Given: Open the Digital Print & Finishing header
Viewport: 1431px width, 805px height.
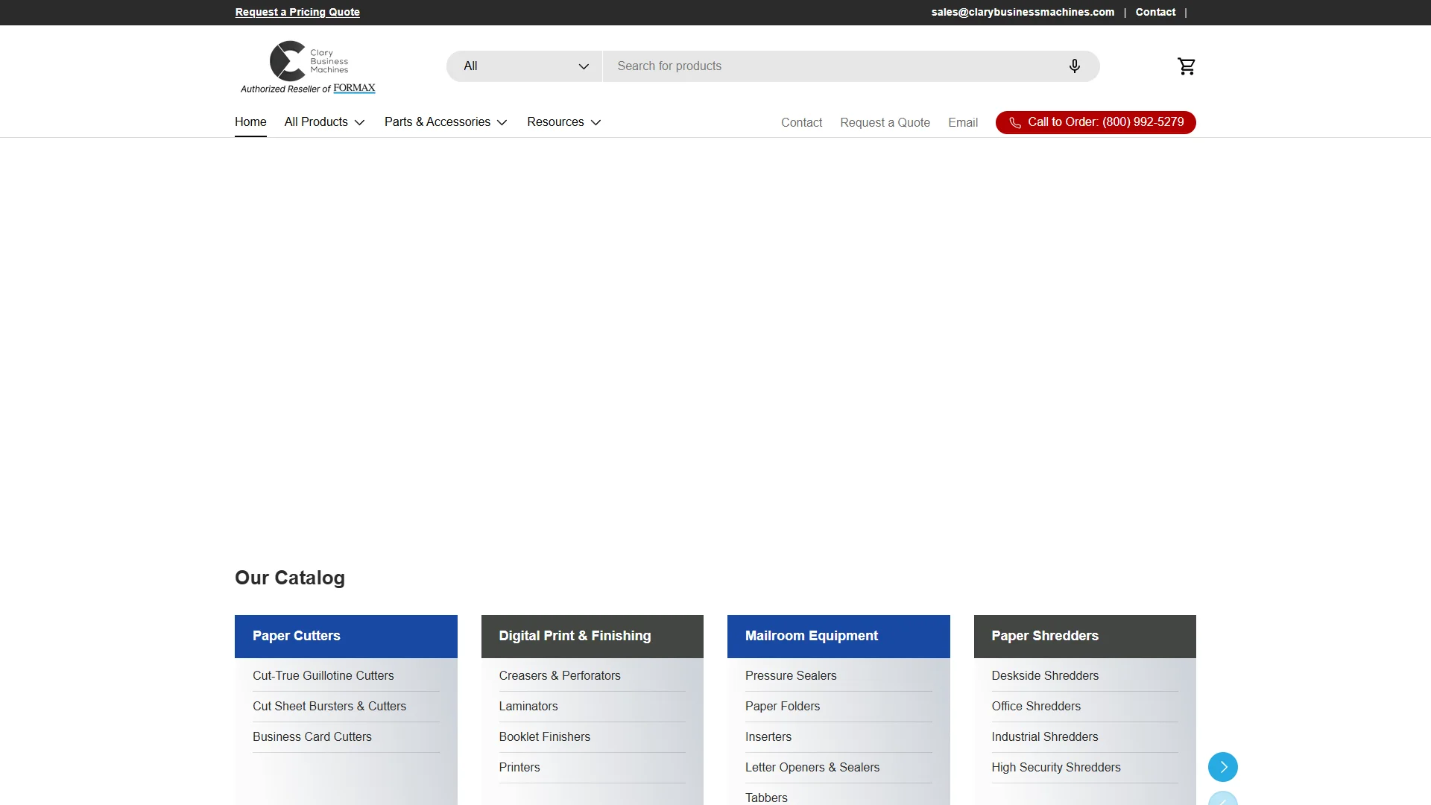Looking at the screenshot, I should tap(592, 636).
